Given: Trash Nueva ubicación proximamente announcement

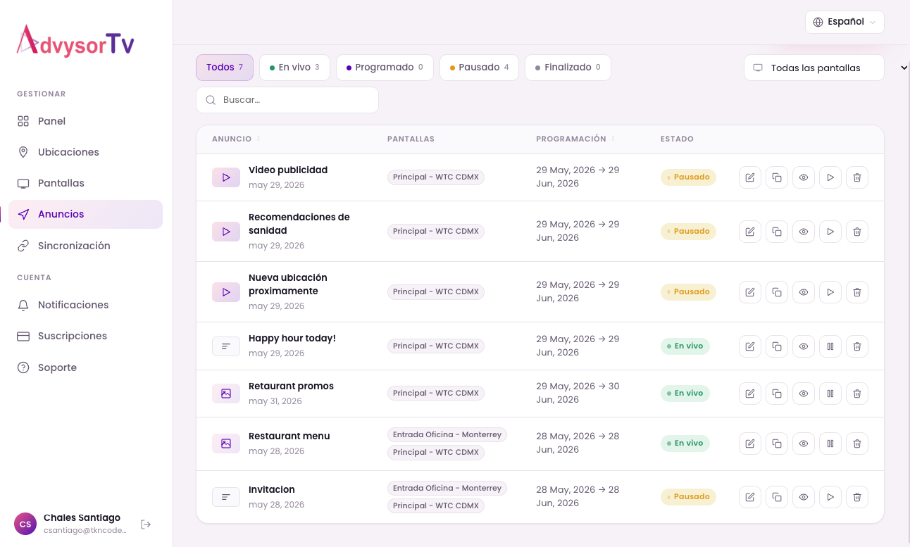Looking at the screenshot, I should [x=857, y=292].
